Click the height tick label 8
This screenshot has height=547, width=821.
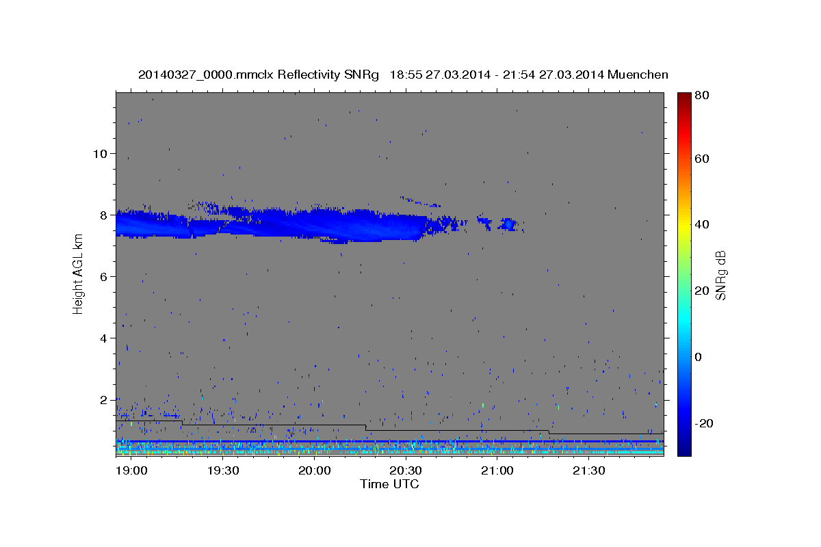103,215
